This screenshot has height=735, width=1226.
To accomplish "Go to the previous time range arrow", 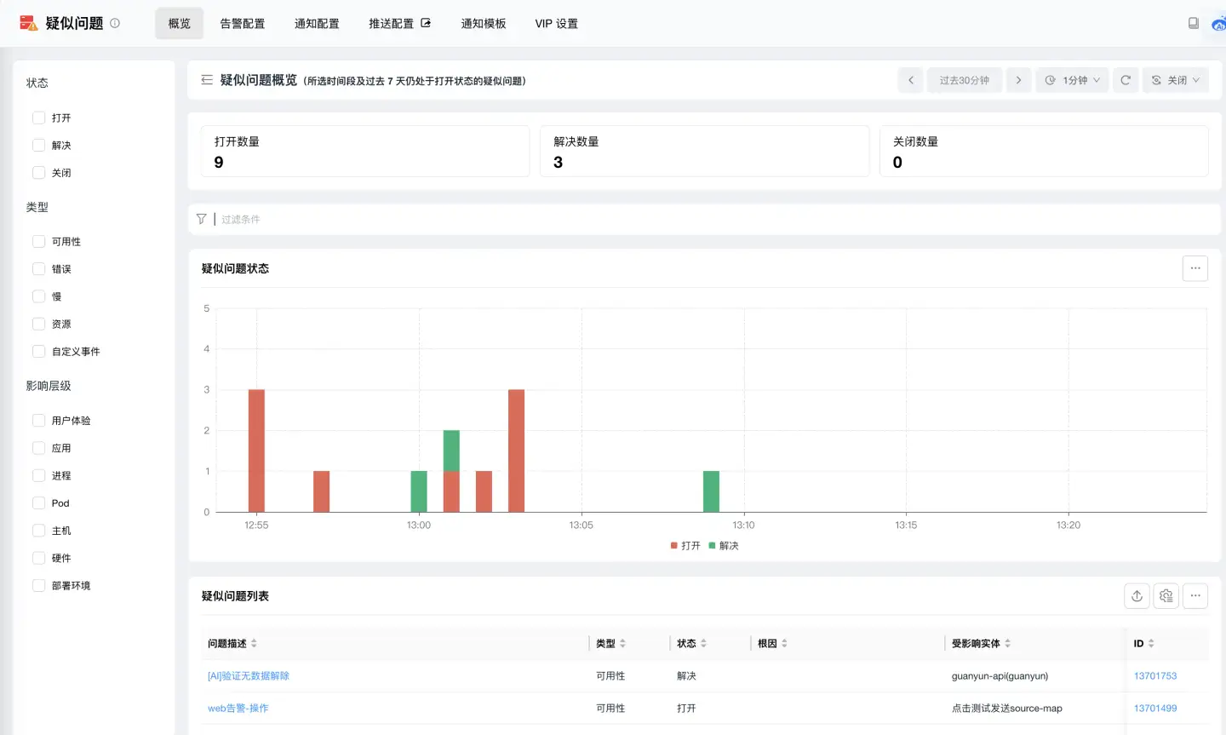I will (x=910, y=80).
